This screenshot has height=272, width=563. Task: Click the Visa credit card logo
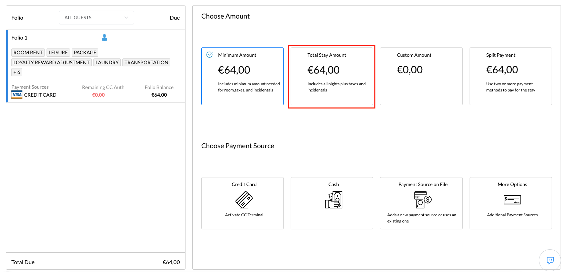(x=17, y=95)
